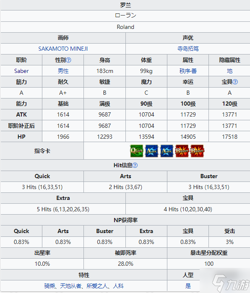
Task: Select the height value 183cm
Action: pyautogui.click(x=105, y=71)
